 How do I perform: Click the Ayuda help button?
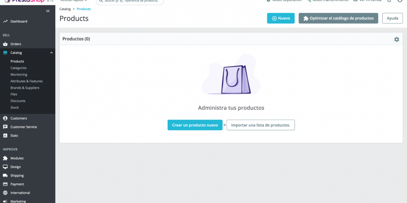(x=392, y=18)
